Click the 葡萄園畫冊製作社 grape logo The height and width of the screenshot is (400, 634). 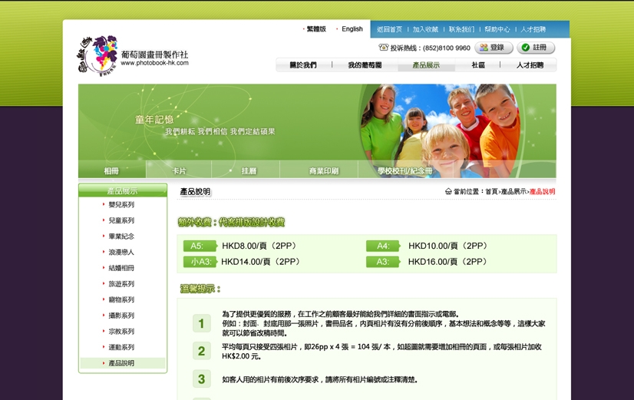coord(97,54)
